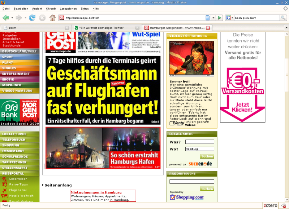This screenshot has height=209, width=289.
Task: Close the Hamburger Morgenpost tab
Action: point(208,28)
